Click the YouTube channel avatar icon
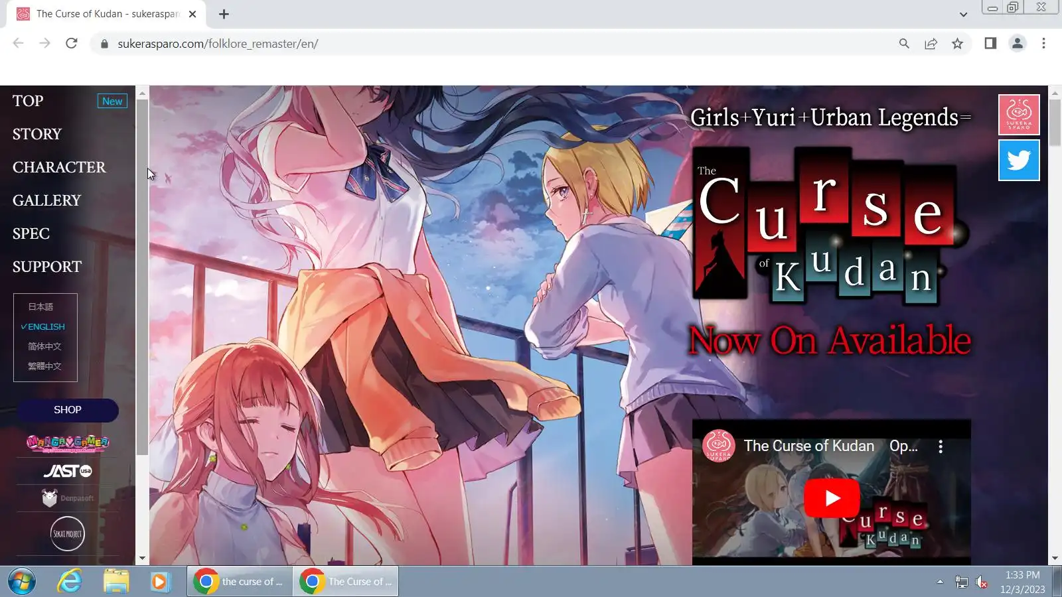Image resolution: width=1062 pixels, height=597 pixels. tap(718, 446)
